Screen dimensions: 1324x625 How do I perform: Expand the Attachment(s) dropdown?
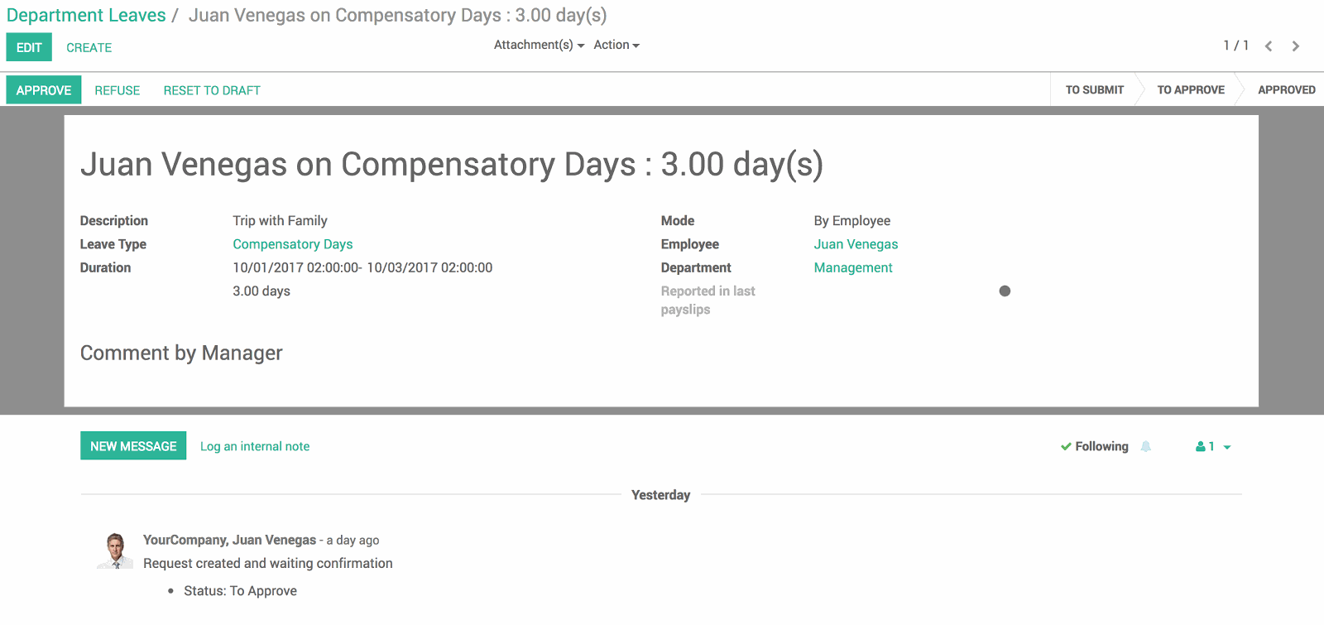[539, 45]
